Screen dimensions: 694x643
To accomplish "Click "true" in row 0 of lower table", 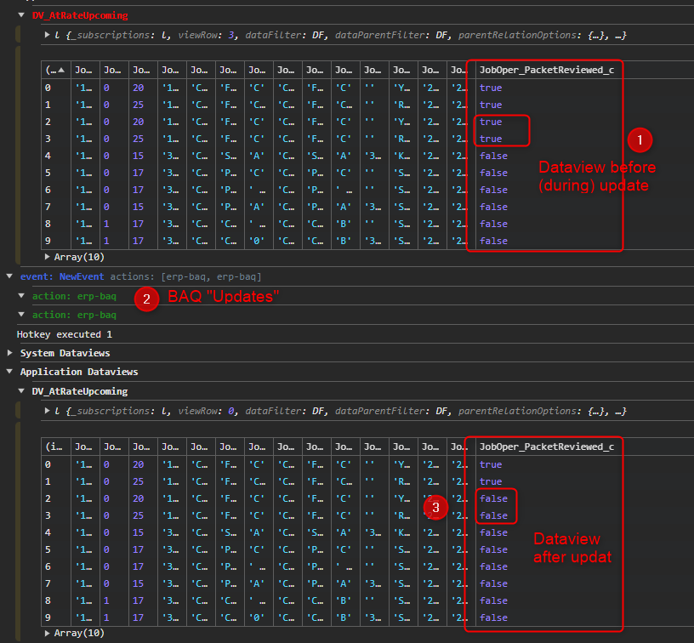I will 491,464.
